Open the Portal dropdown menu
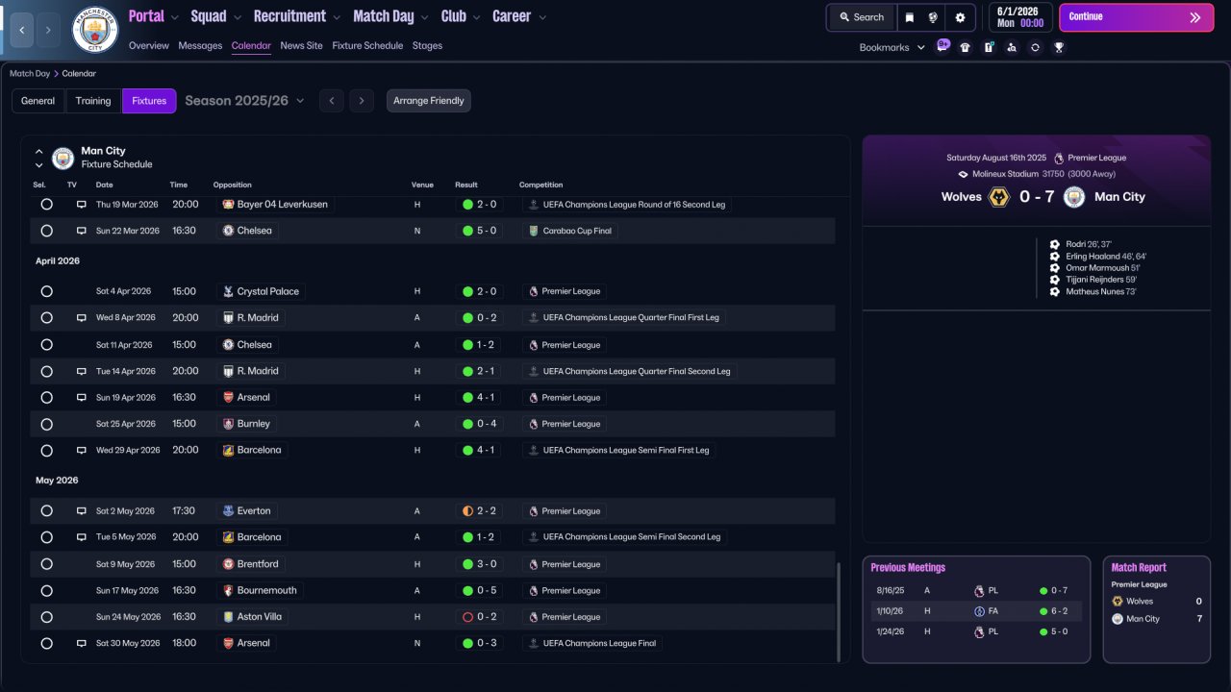1231x692 pixels. point(154,16)
